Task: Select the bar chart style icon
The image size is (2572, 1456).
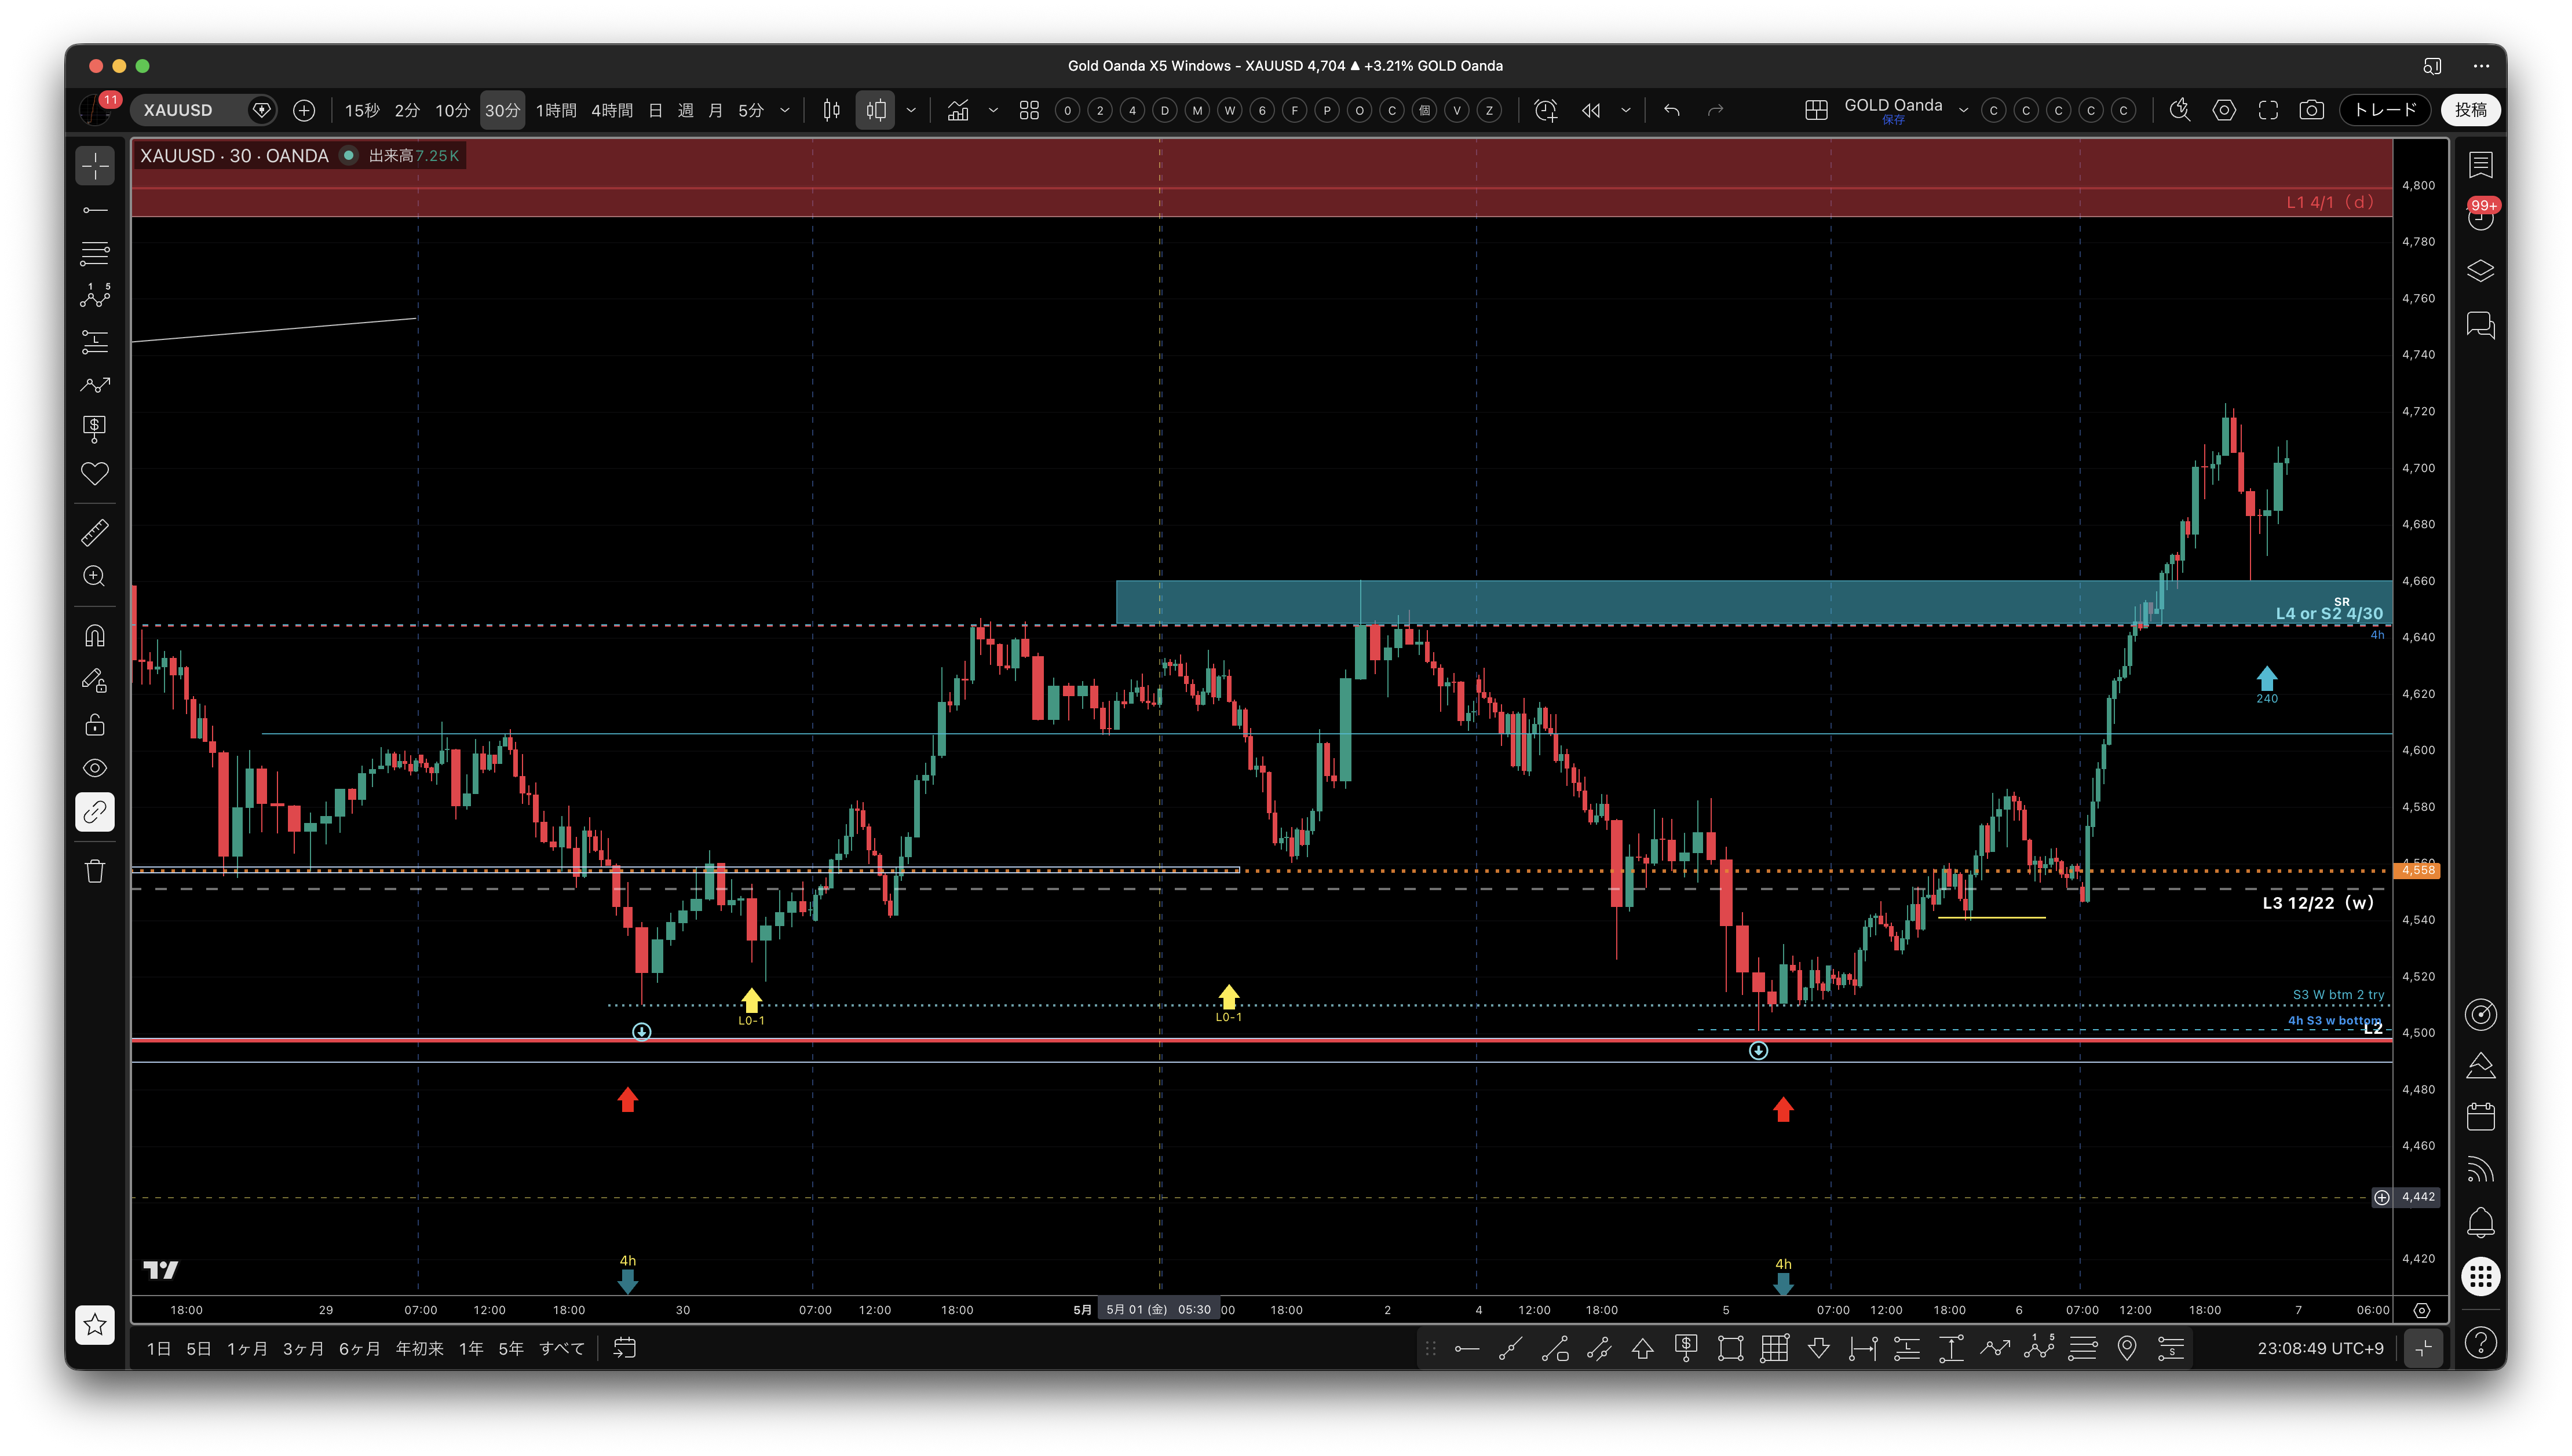Action: (x=831, y=110)
